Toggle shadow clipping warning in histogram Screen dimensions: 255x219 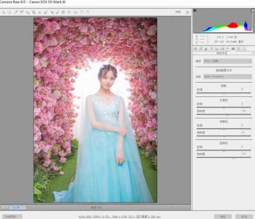coord(195,11)
